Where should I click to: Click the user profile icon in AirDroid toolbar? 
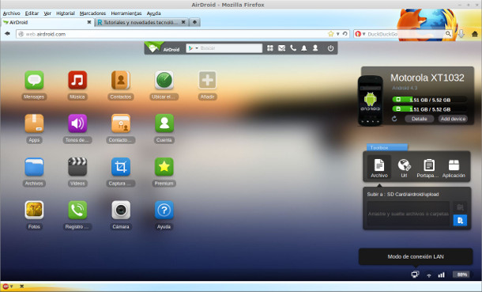point(315,48)
